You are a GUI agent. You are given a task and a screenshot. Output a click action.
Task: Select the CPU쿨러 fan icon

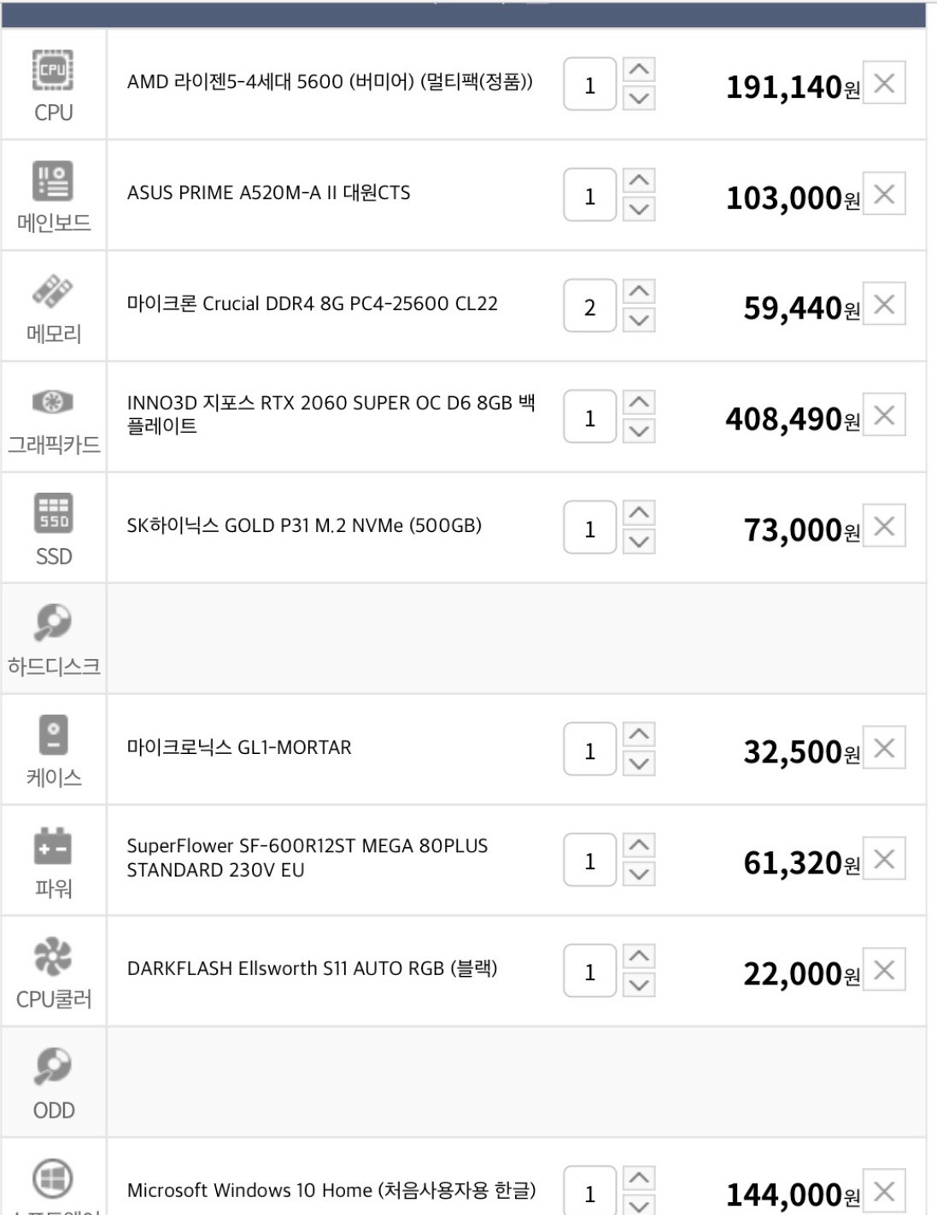point(53,956)
